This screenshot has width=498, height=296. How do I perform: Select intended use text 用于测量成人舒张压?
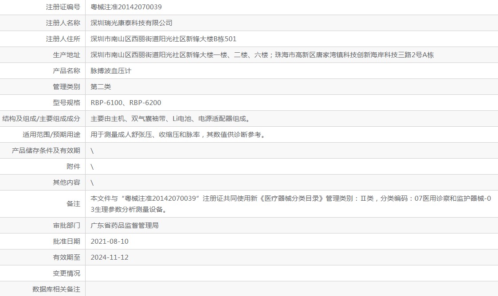coord(178,135)
